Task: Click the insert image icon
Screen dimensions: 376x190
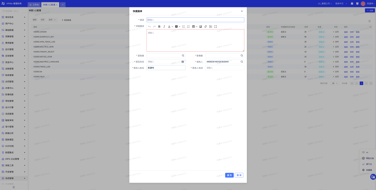Action: tap(201, 26)
